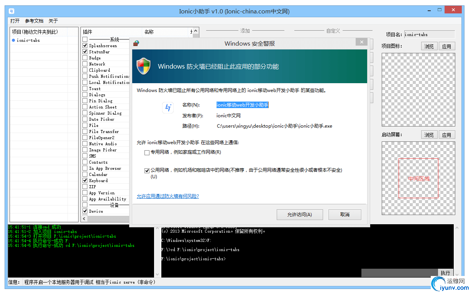Click the FileOpener2 plugin row
The image size is (471, 294).
pyautogui.click(x=106, y=138)
